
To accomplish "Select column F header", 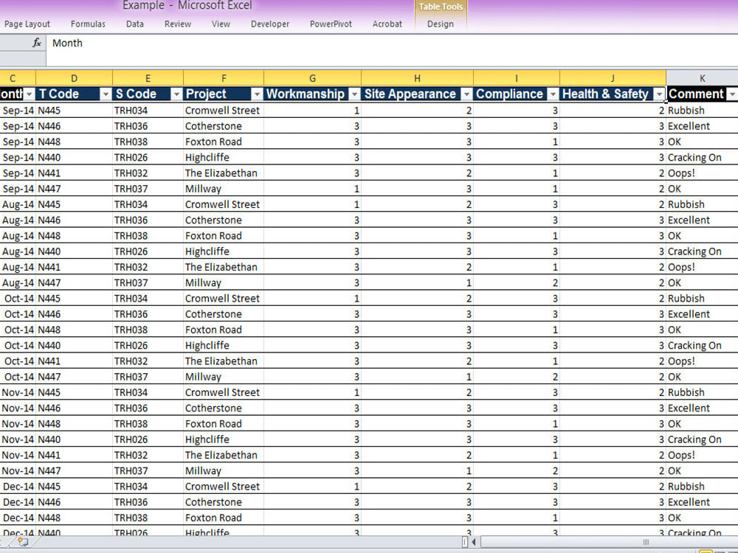I will tap(224, 78).
